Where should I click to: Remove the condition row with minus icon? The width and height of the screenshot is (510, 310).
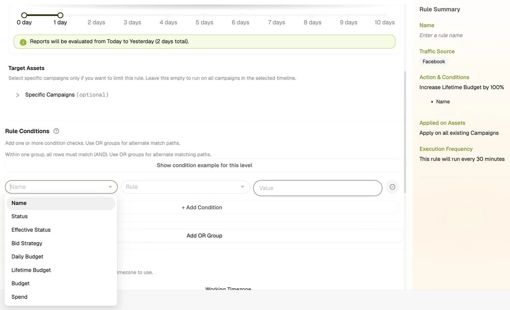[392, 187]
